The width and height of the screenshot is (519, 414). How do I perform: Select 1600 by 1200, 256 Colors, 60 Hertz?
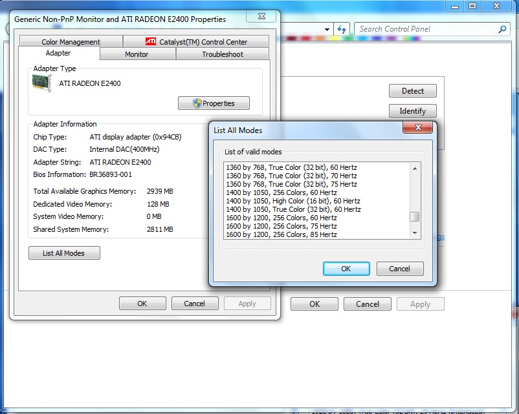[282, 218]
